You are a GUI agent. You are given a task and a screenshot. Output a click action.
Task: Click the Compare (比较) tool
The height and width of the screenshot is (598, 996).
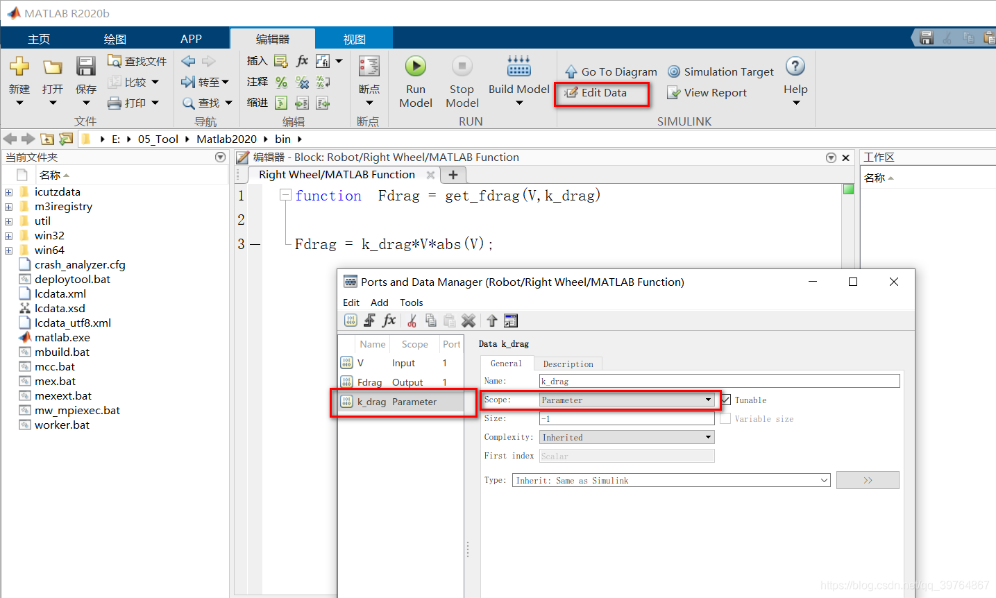[x=133, y=82]
